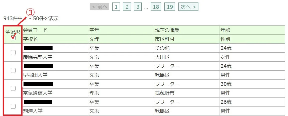The height and width of the screenshot is (116, 288).
Task: Jump to page 18
Action: [x=156, y=7]
